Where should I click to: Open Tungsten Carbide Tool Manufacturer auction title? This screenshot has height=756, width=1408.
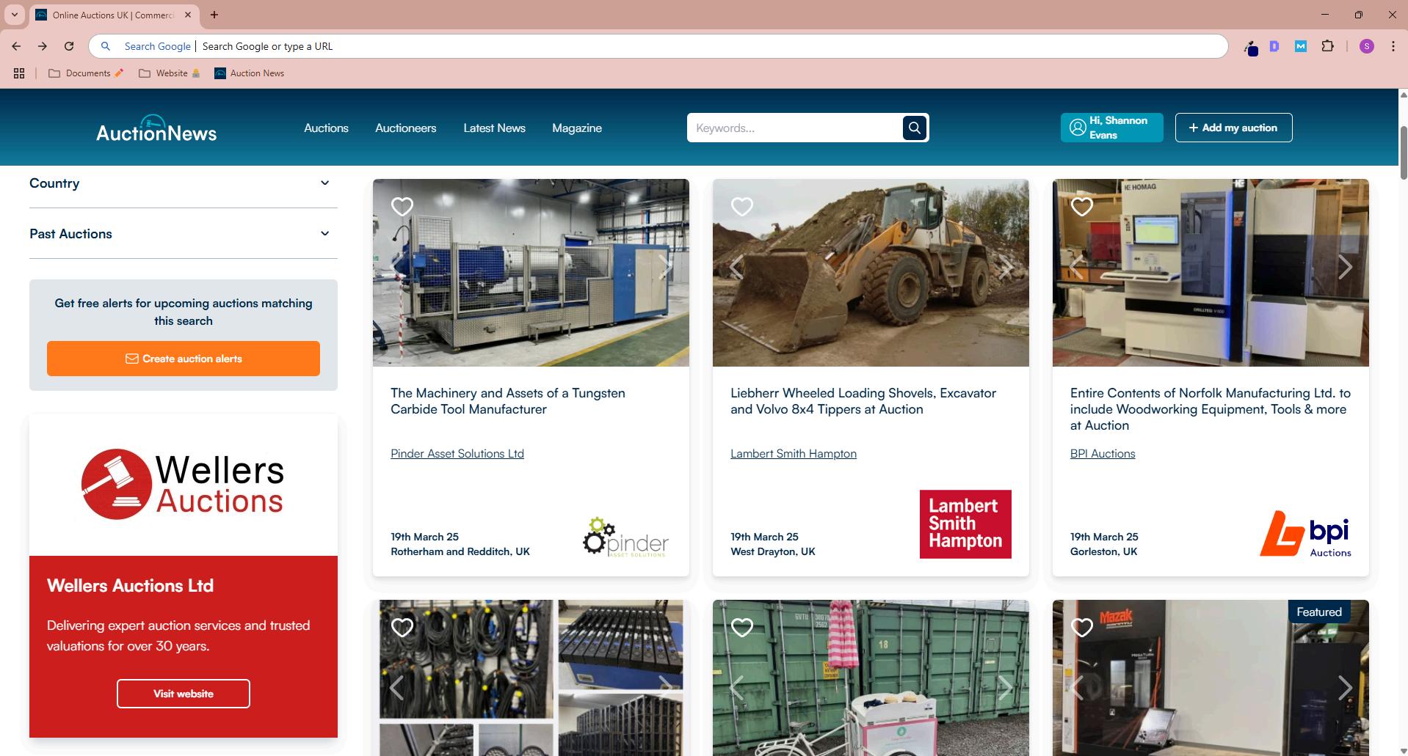[x=508, y=401]
